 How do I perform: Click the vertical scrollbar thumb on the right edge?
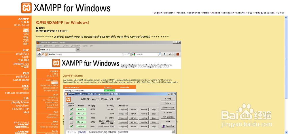coord(286,59)
